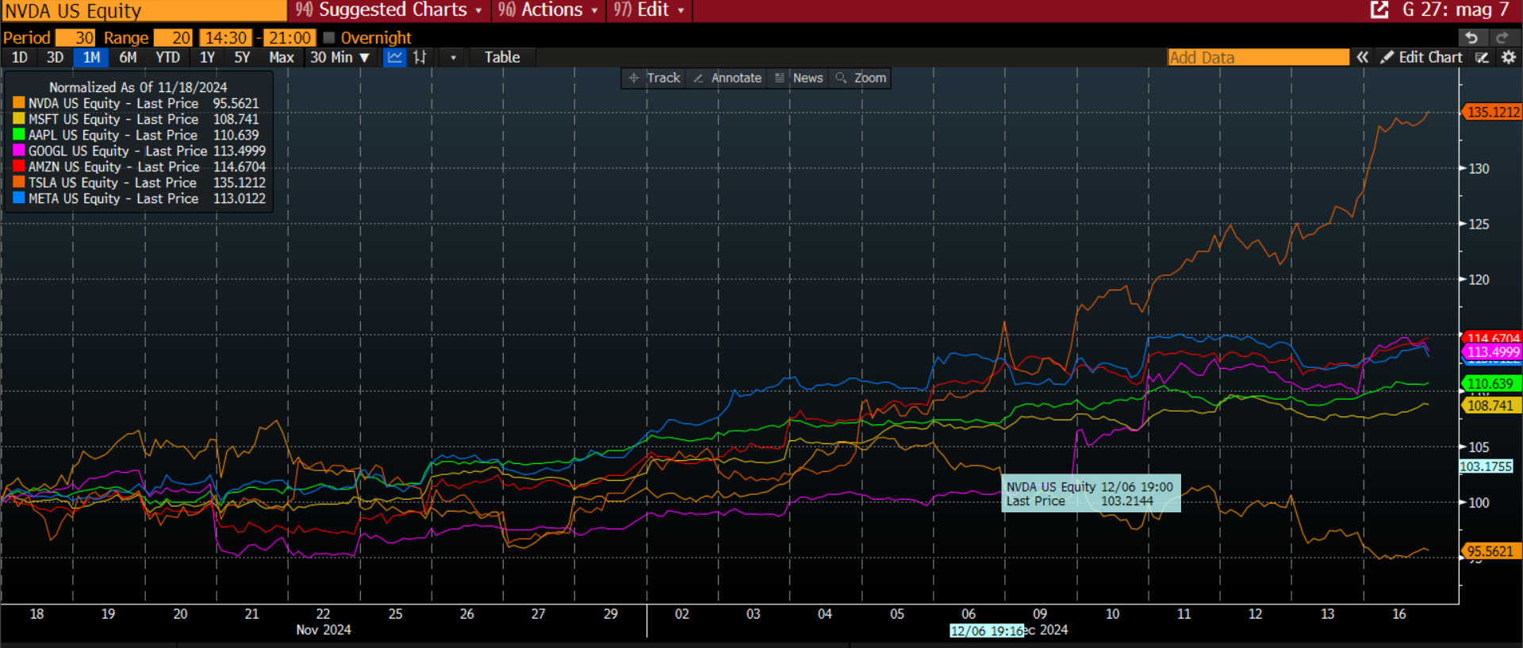1523x648 pixels.
Task: Click the redo arrow icon
Action: click(1502, 38)
